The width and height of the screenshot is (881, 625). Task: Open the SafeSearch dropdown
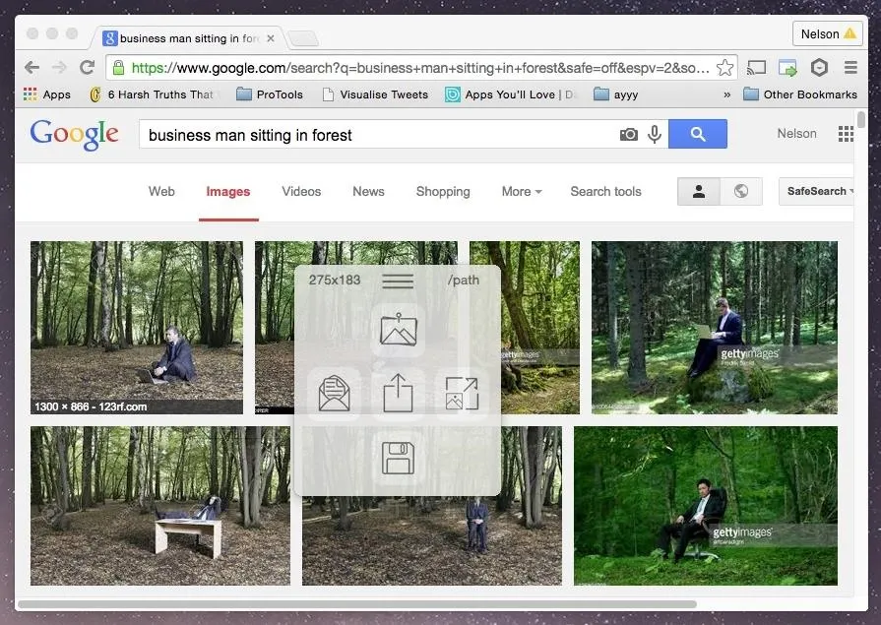point(818,191)
